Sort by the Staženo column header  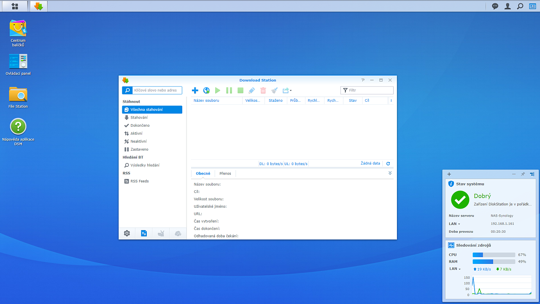[x=276, y=100]
